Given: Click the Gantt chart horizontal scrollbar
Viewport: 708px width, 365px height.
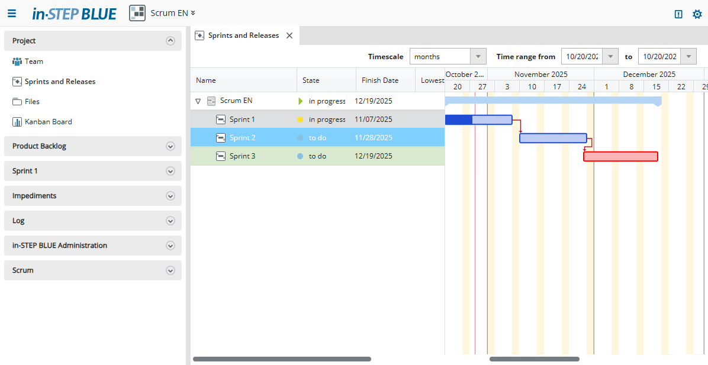Looking at the screenshot, I should tap(534, 359).
